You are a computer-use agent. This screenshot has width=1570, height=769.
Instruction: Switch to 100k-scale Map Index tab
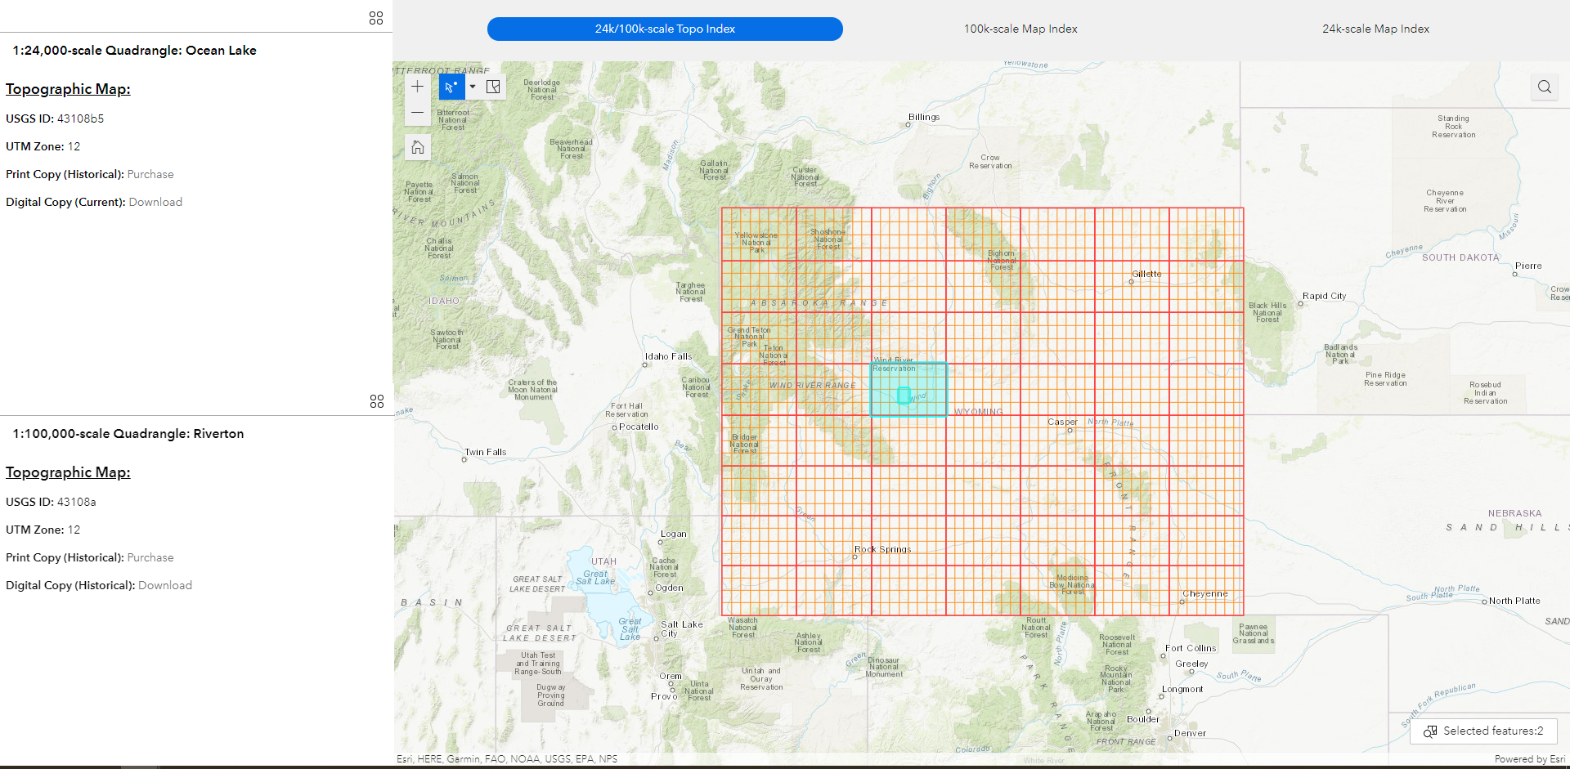coord(1020,29)
